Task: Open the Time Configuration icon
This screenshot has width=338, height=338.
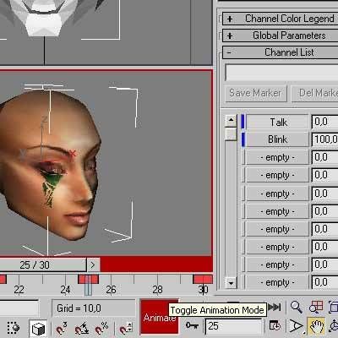Action: tap(275, 326)
